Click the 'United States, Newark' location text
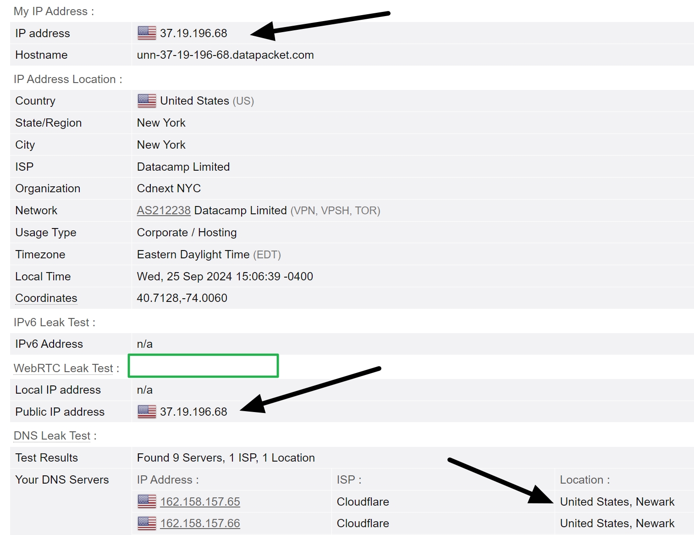694x535 pixels. click(x=617, y=502)
